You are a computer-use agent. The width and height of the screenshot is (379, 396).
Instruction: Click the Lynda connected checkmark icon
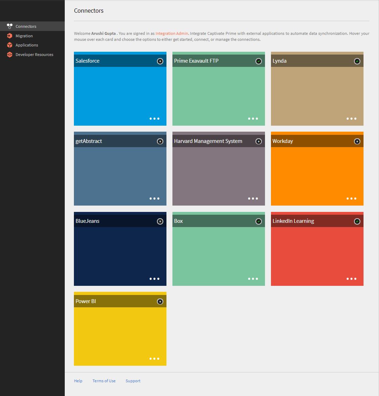(x=357, y=61)
